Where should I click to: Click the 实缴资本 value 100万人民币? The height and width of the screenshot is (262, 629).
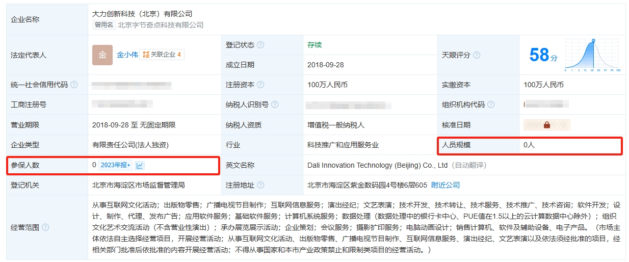[x=543, y=85]
